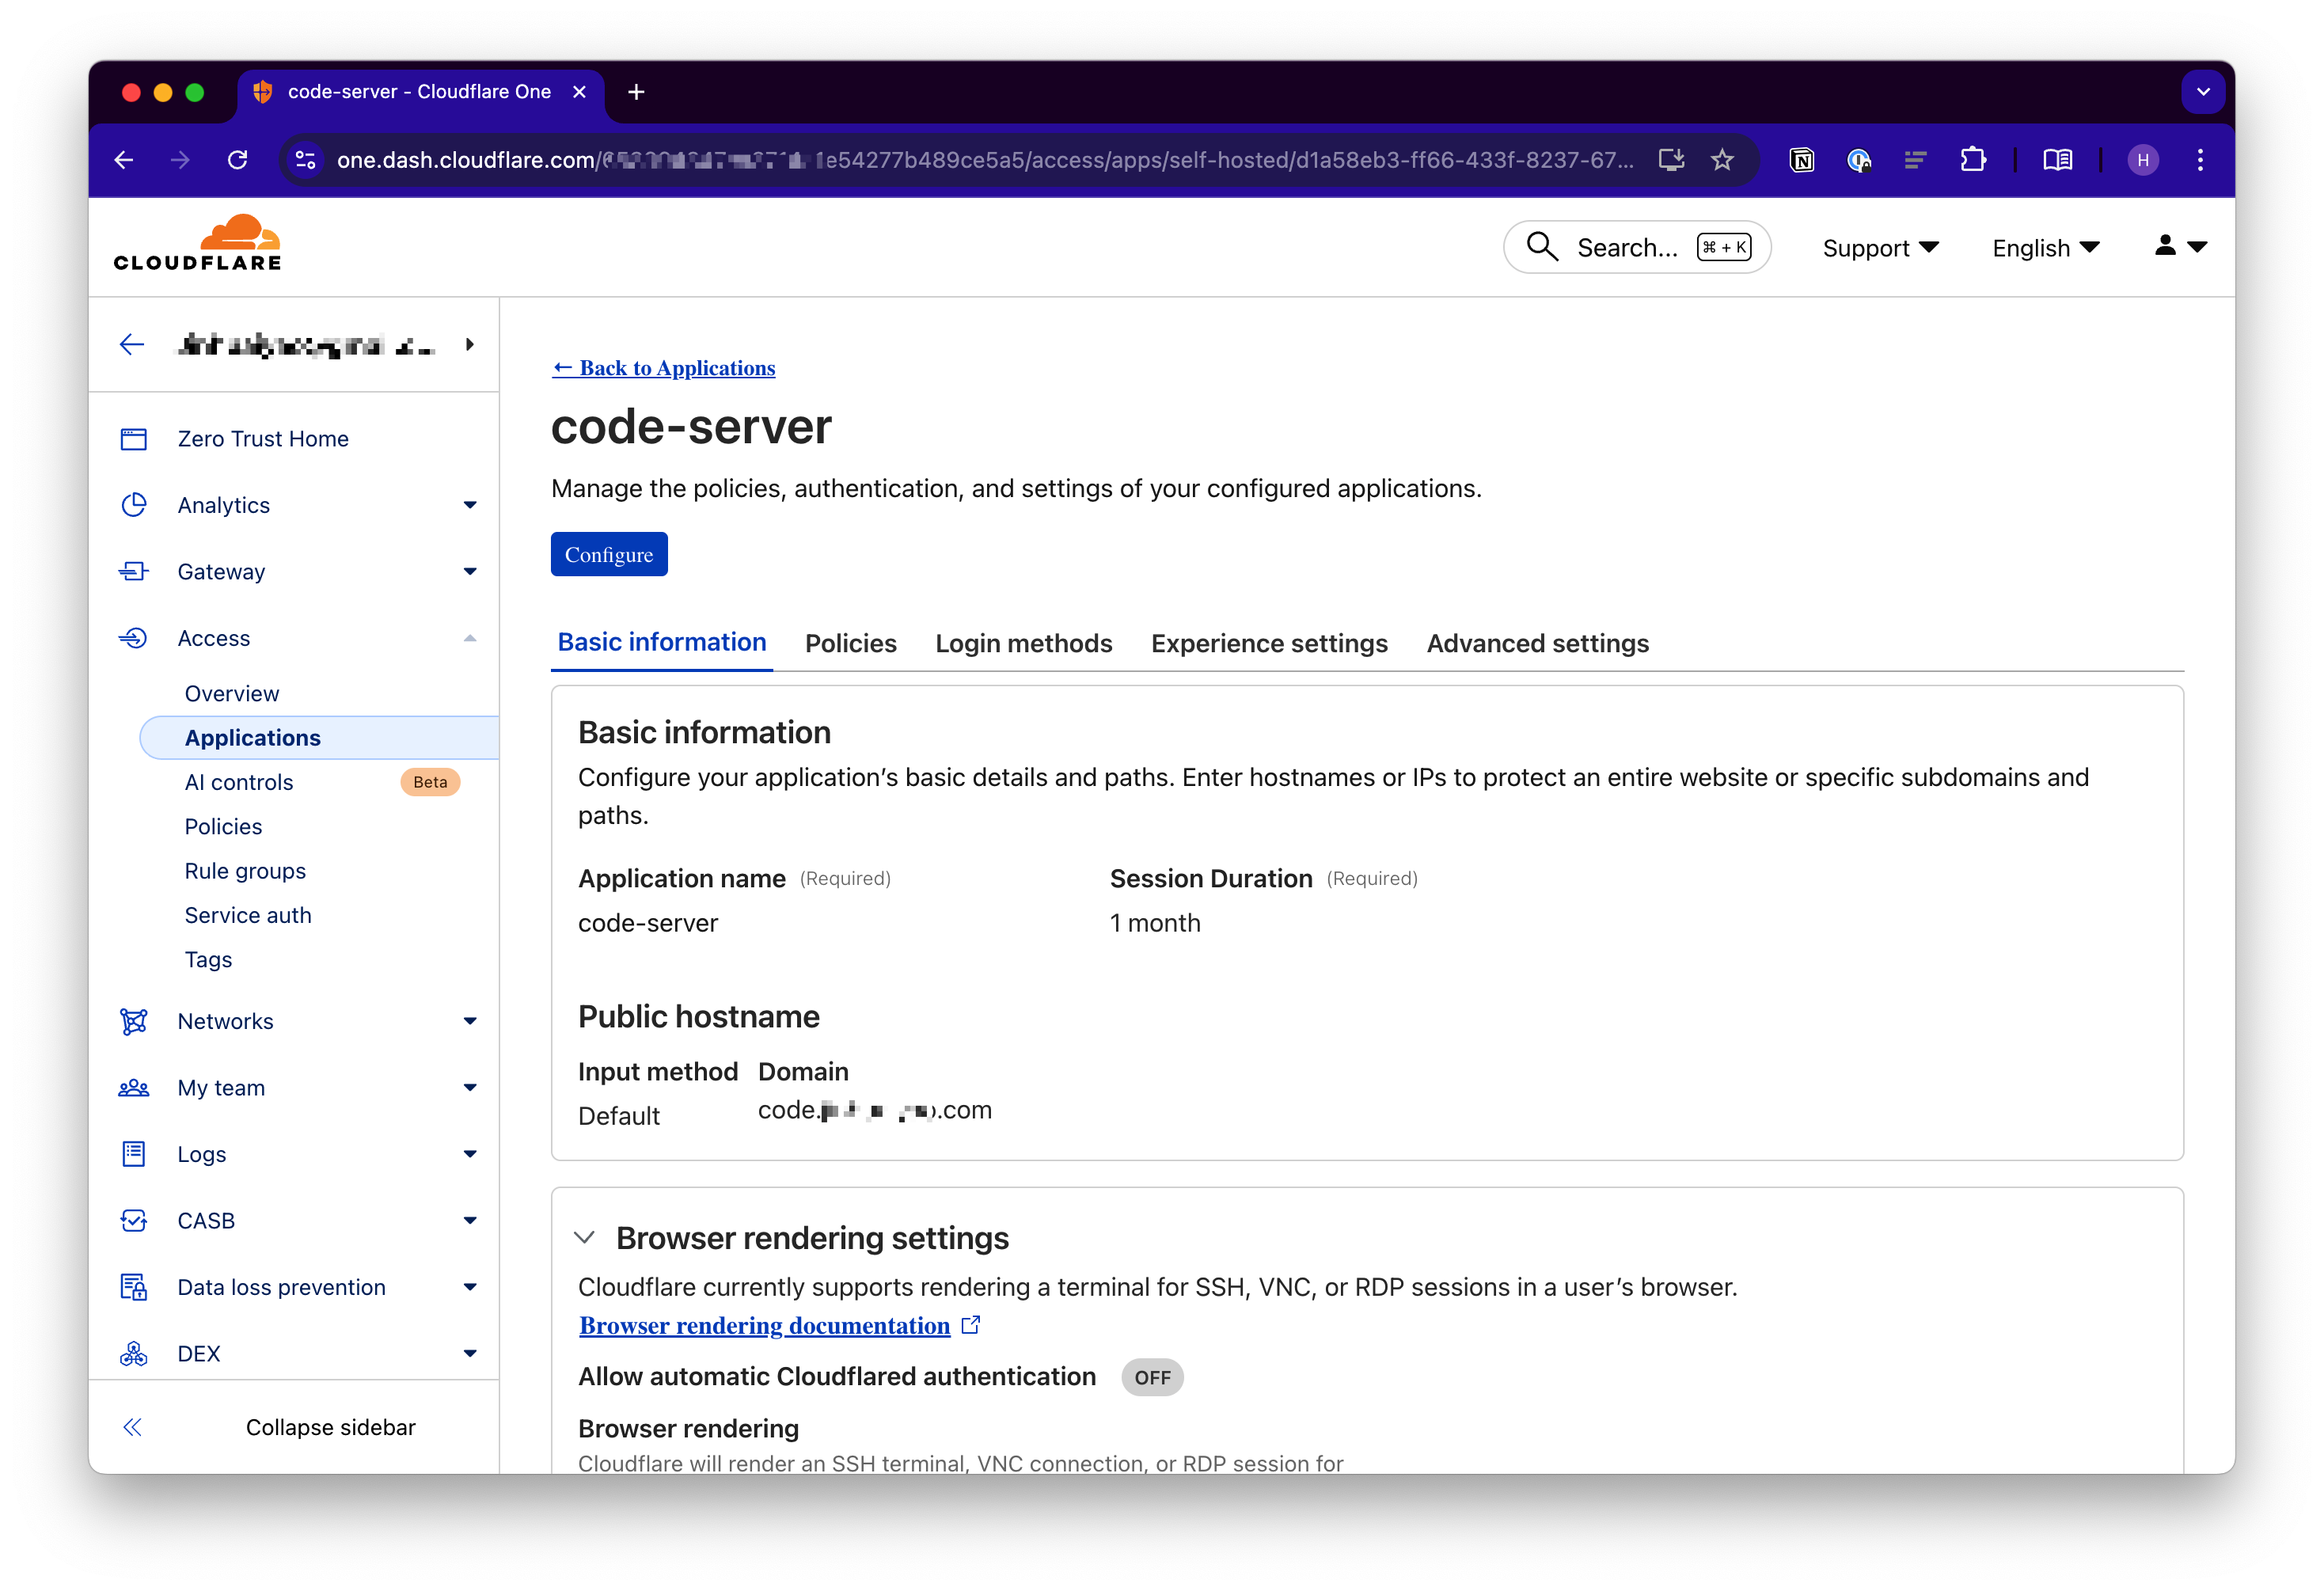Switch to the Policies tab
The height and width of the screenshot is (1591, 2324).
tap(850, 643)
